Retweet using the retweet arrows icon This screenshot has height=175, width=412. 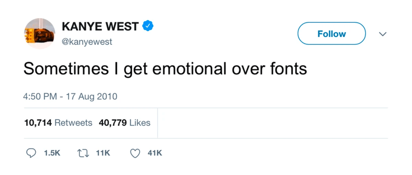coord(82,153)
